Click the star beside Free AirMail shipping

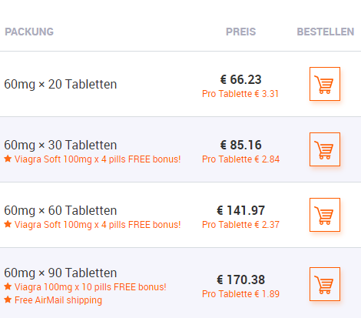point(8,300)
